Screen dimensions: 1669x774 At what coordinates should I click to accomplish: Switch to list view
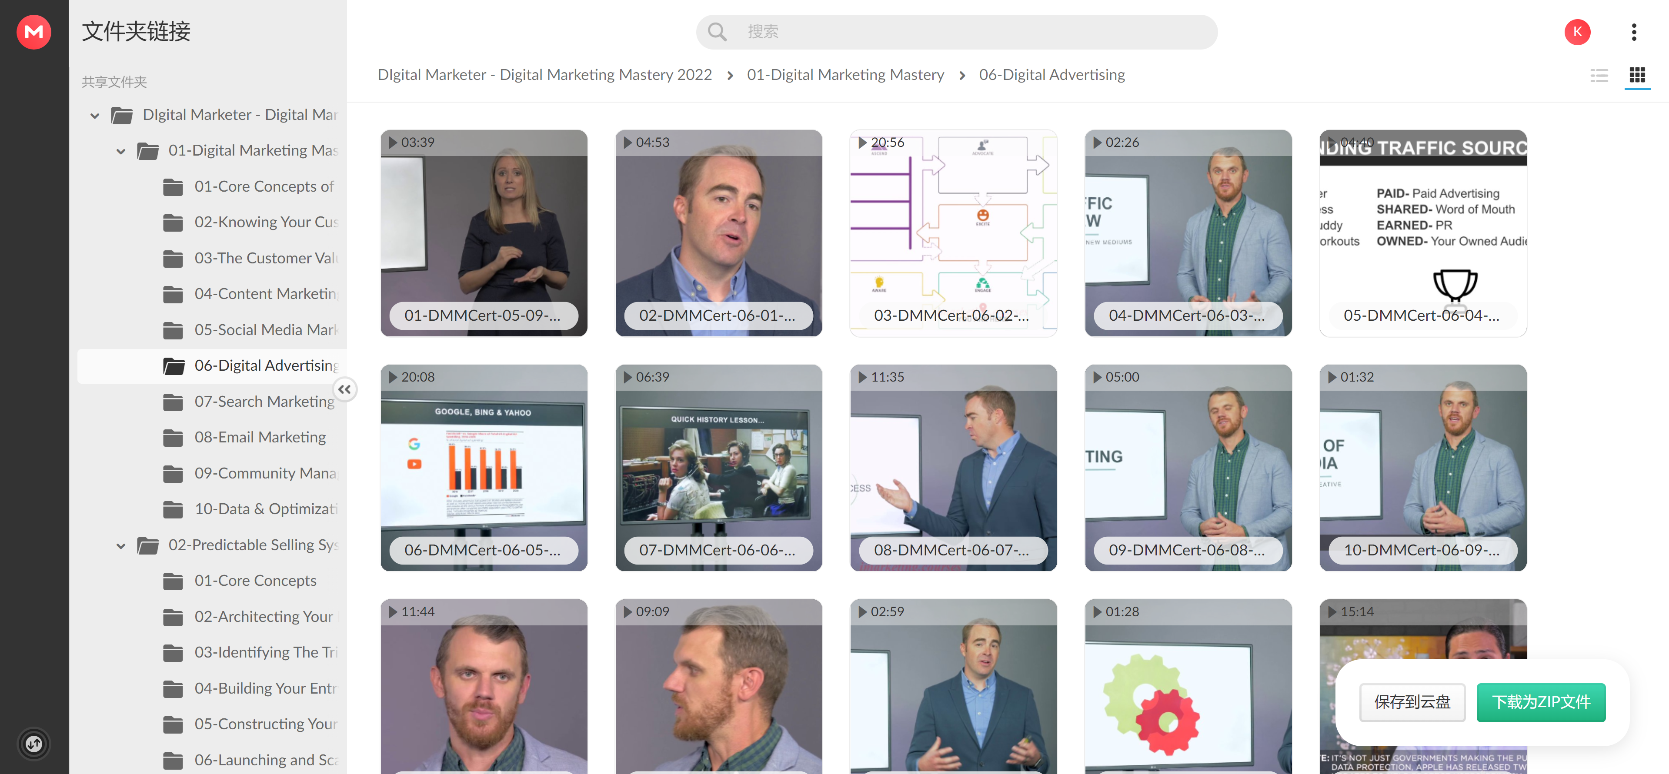point(1599,76)
